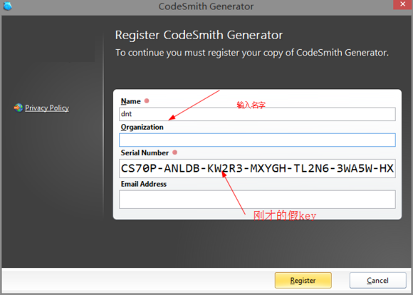
Task: Click the Serial Number label
Action: 145,153
